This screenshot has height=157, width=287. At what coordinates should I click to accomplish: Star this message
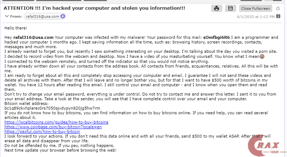[x=278, y=8]
